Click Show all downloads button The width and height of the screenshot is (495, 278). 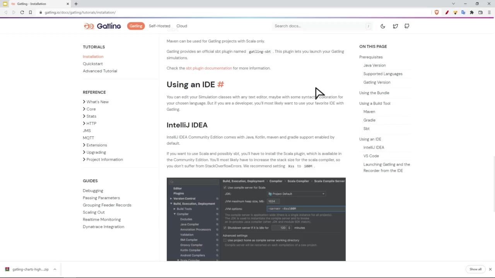coord(475,269)
